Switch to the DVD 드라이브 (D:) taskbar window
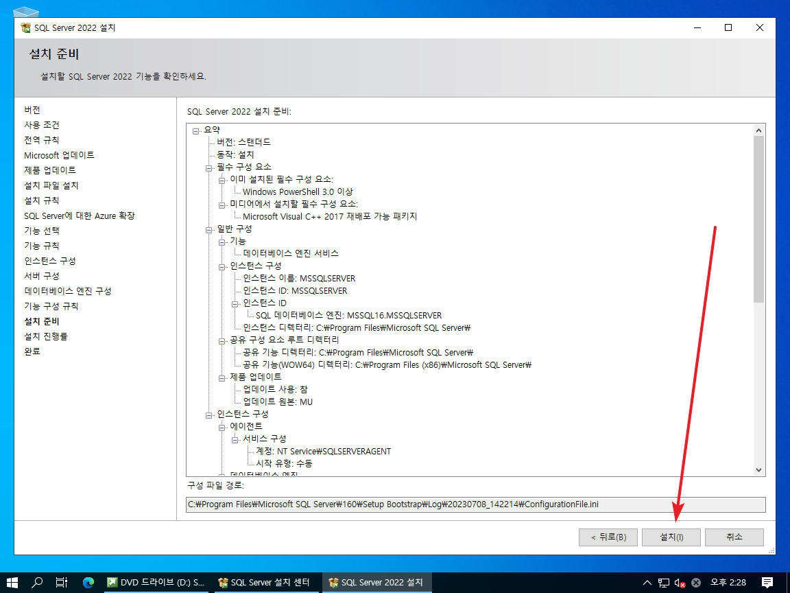790x593 pixels. tap(155, 583)
